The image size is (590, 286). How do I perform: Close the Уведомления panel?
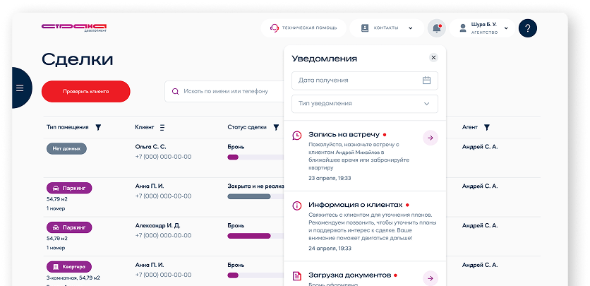[x=433, y=58]
